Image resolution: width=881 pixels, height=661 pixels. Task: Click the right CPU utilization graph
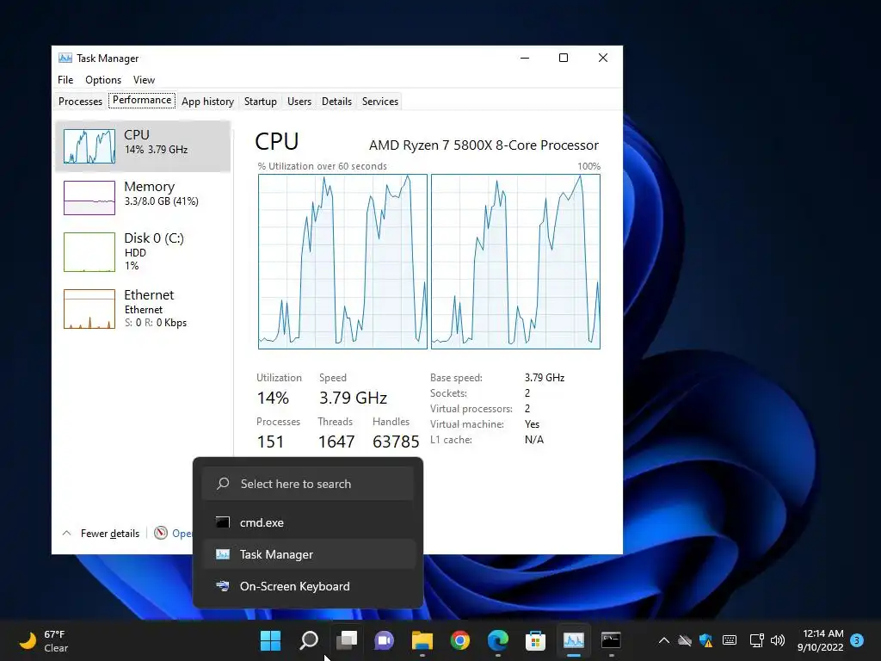pyautogui.click(x=516, y=262)
